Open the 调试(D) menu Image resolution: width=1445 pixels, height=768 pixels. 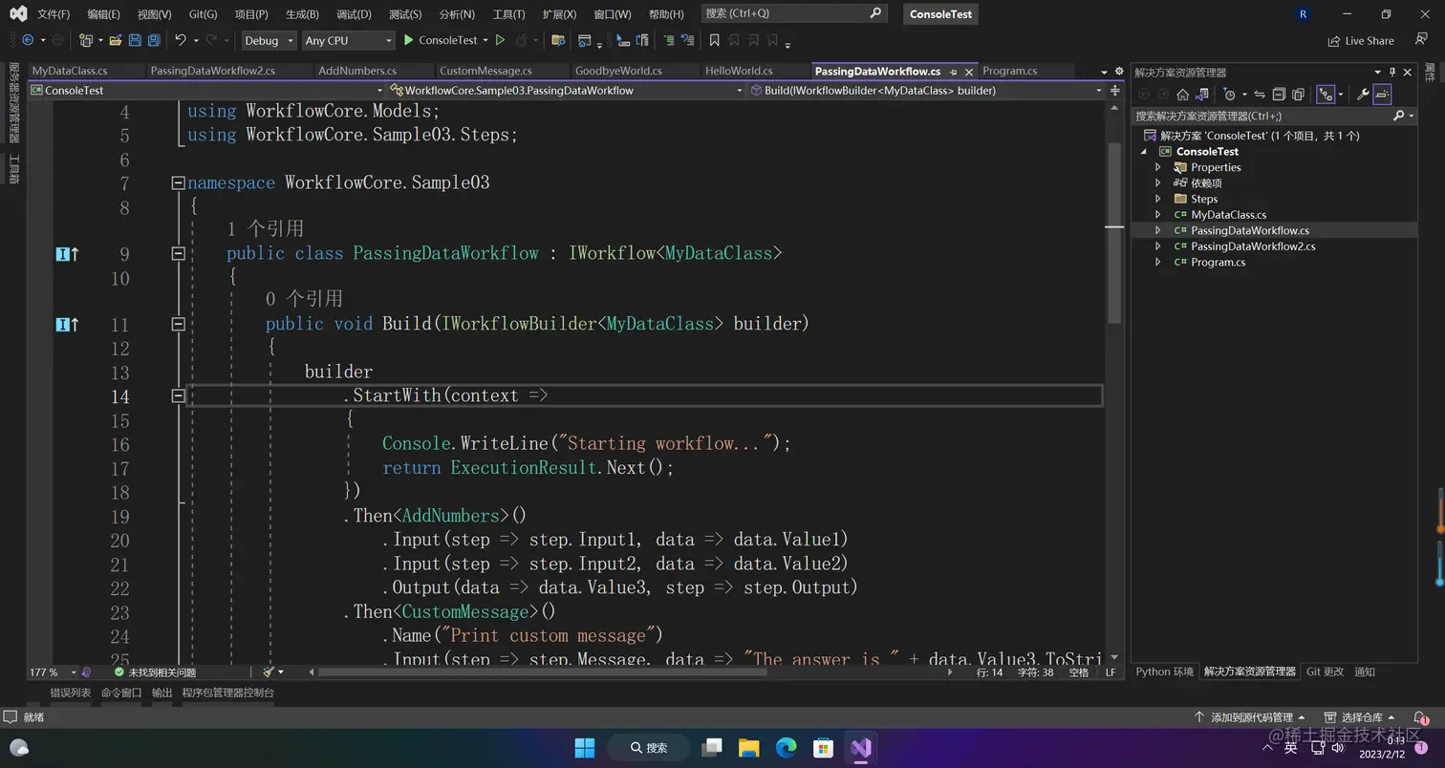[354, 14]
